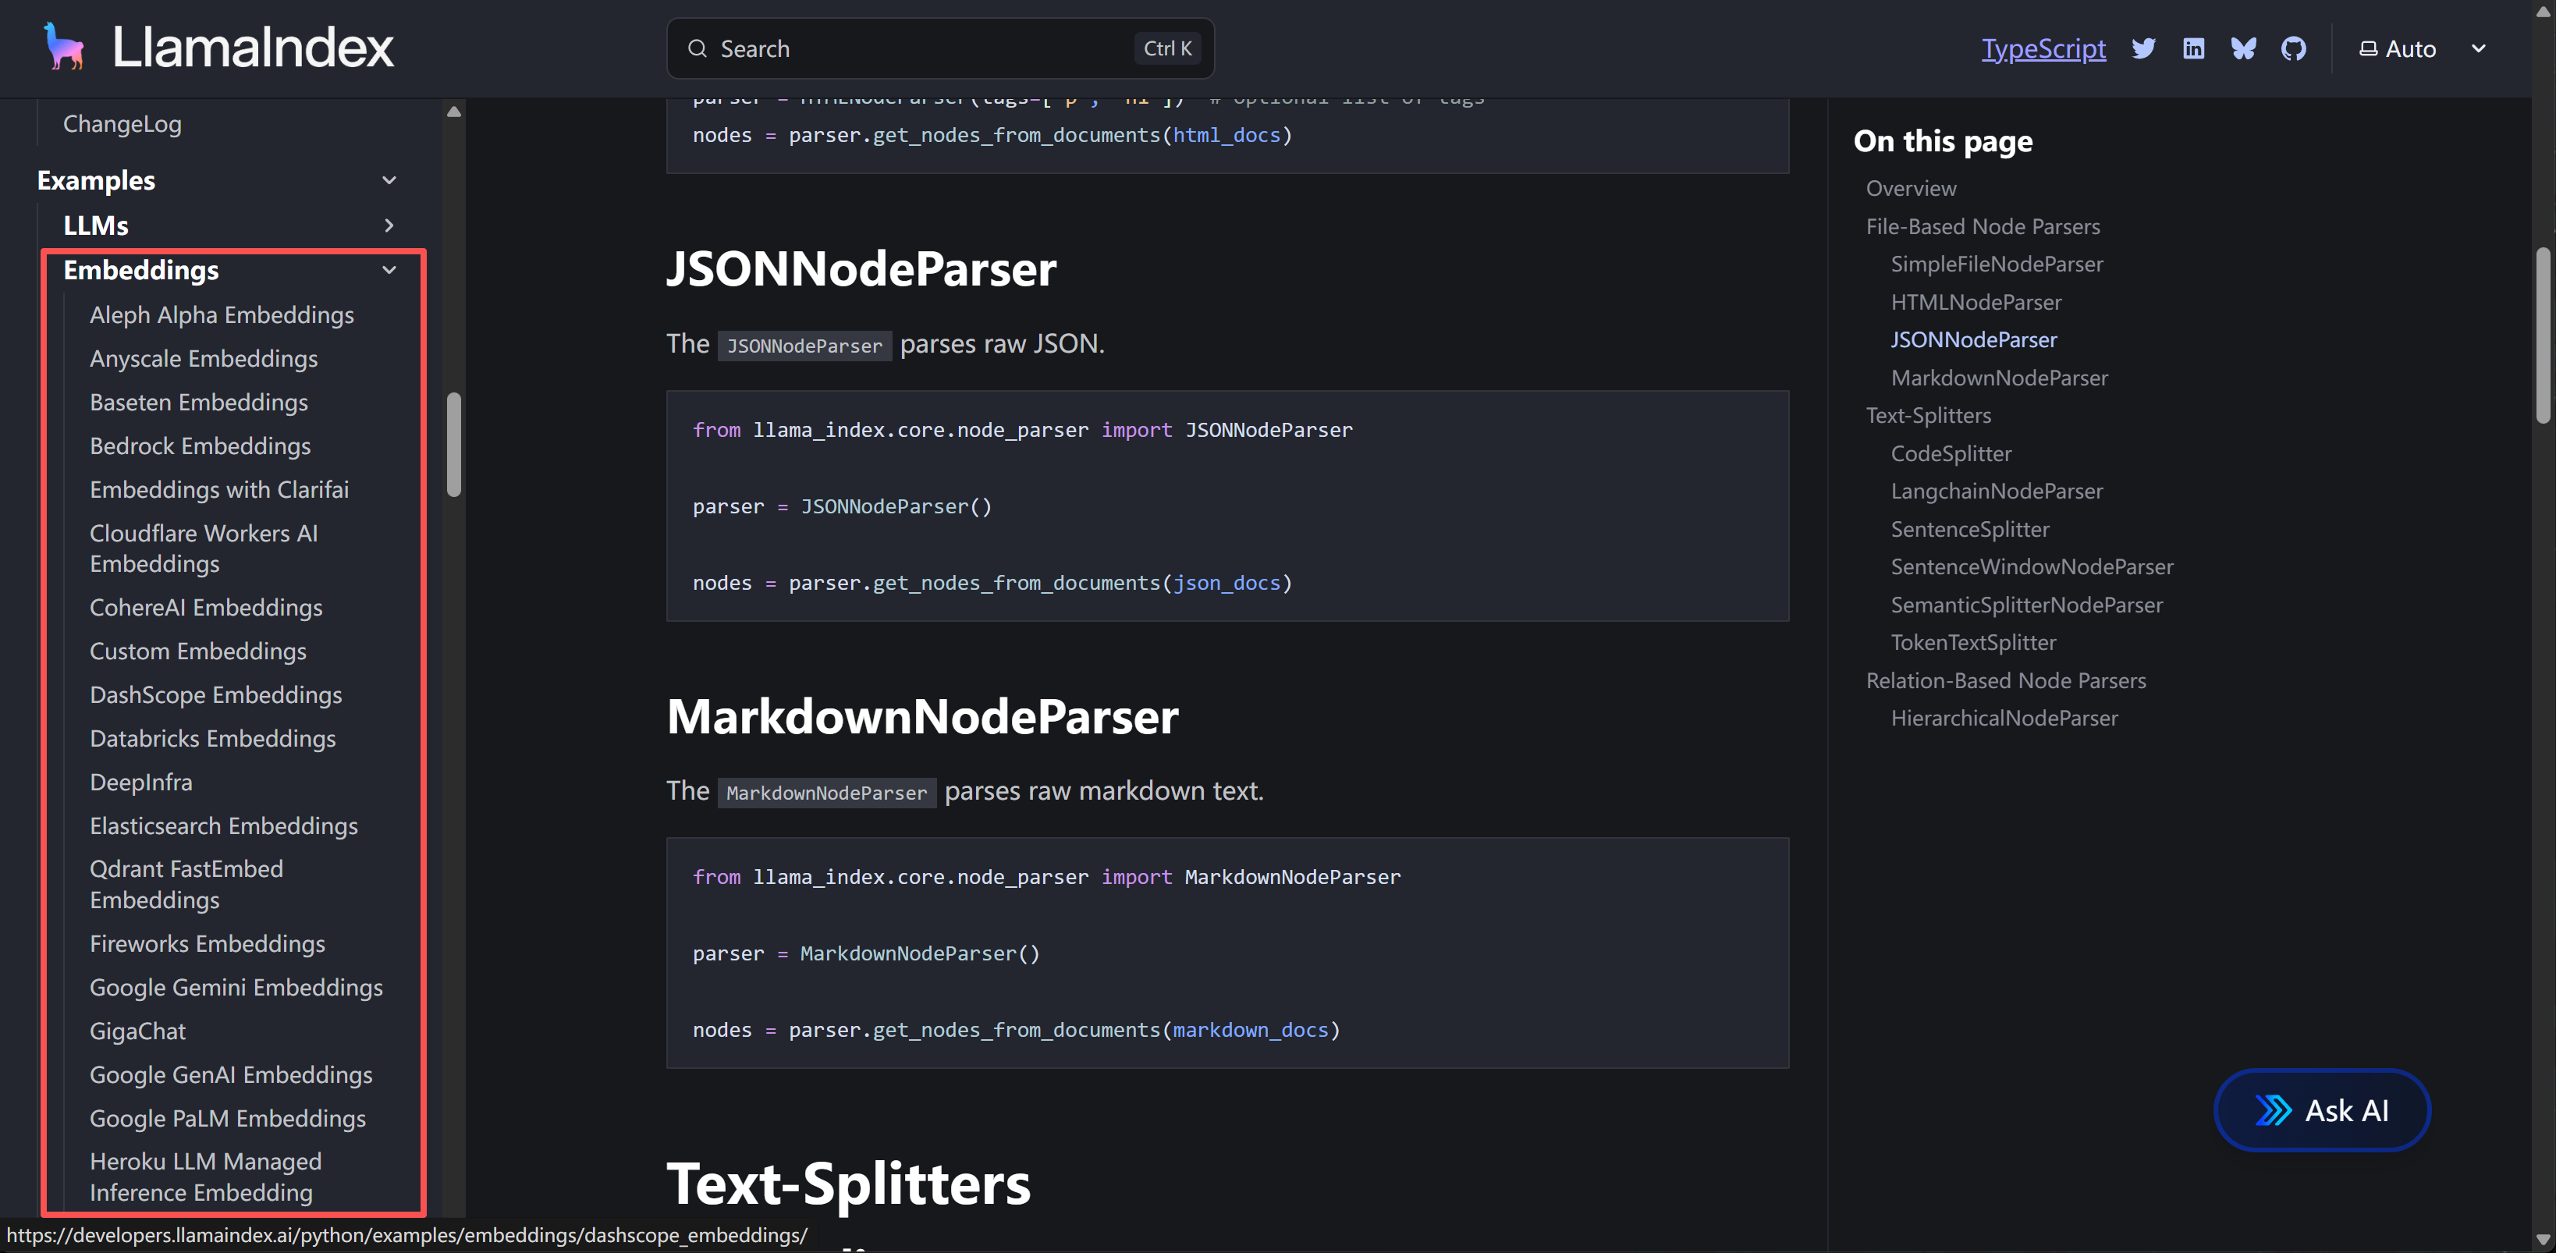2556x1253 pixels.
Task: Open Embeddings with Clarifai example
Action: click(x=219, y=489)
